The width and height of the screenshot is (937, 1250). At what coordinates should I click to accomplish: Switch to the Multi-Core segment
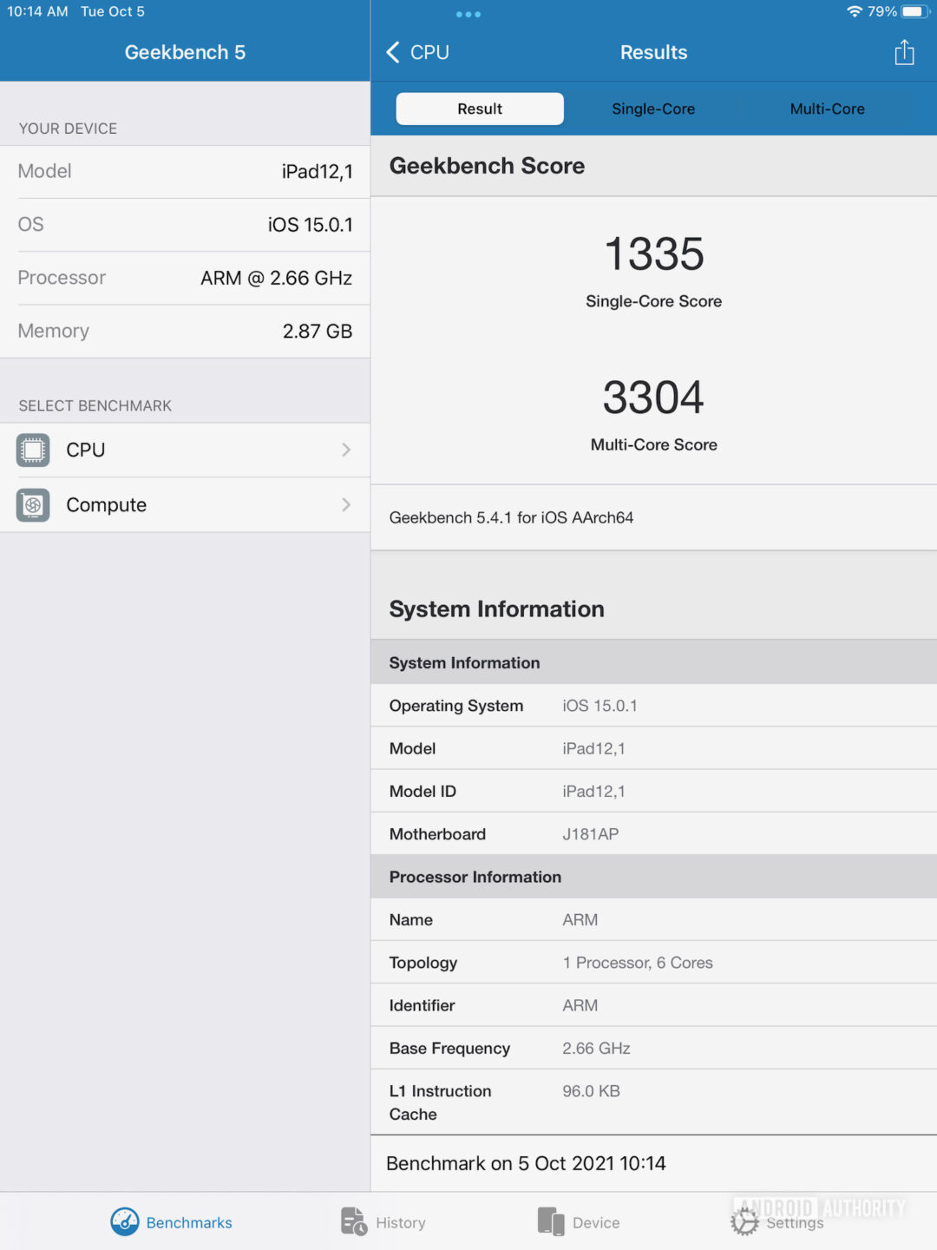tap(826, 109)
